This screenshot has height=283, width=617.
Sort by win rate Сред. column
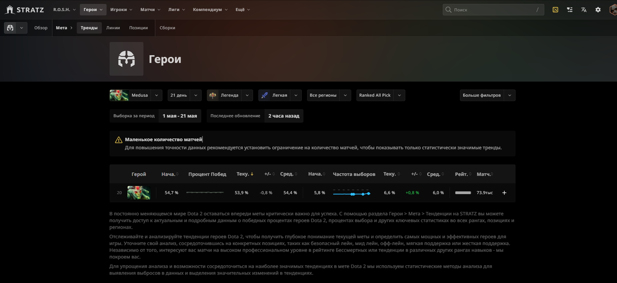tap(289, 174)
